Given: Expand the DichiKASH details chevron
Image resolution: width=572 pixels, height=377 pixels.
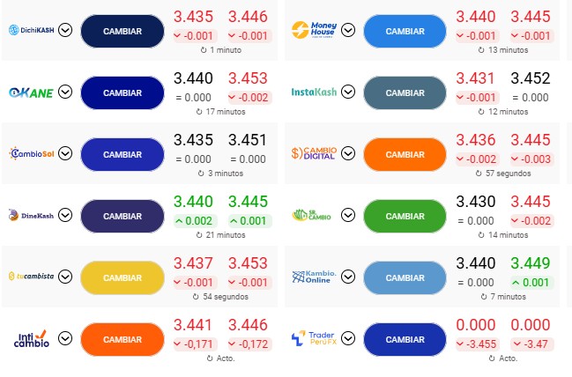Looking at the screenshot, I should pos(65,31).
